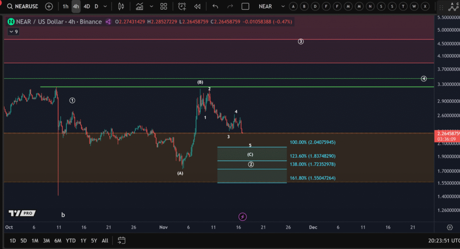Image resolution: width=460 pixels, height=249 pixels.
Task: Toggle the circled X quick-access button
Action: coord(425,7)
